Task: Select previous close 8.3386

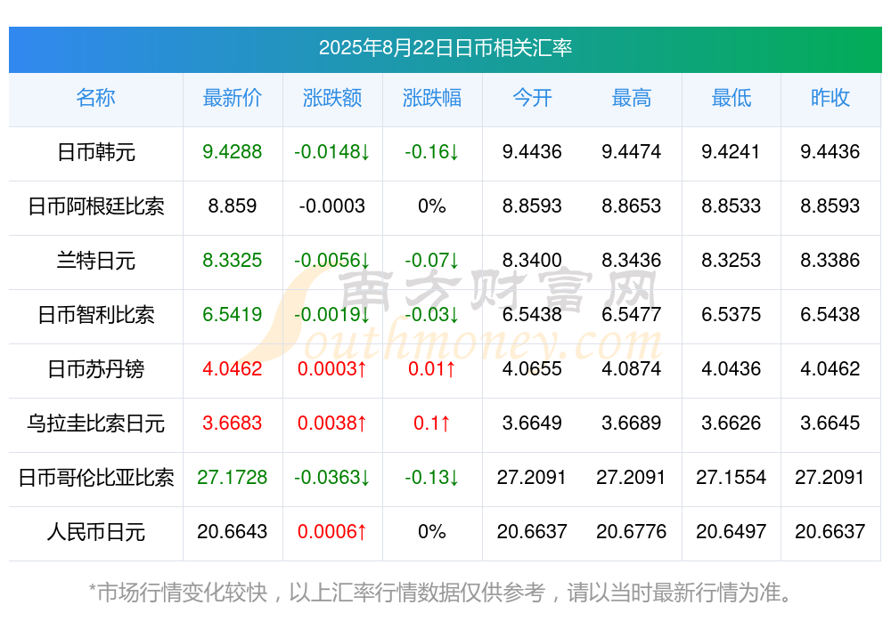Action: (830, 260)
